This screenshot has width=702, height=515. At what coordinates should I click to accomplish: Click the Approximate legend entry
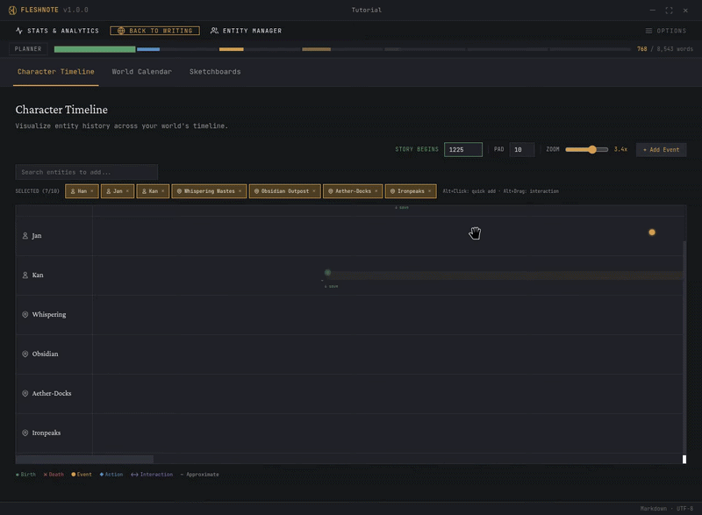click(200, 475)
